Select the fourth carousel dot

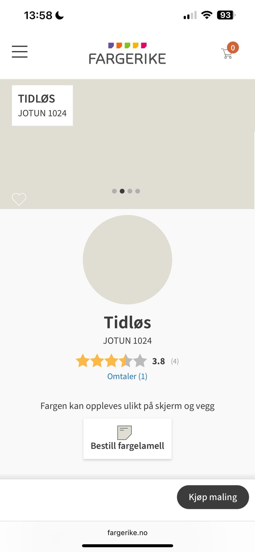pyautogui.click(x=138, y=191)
